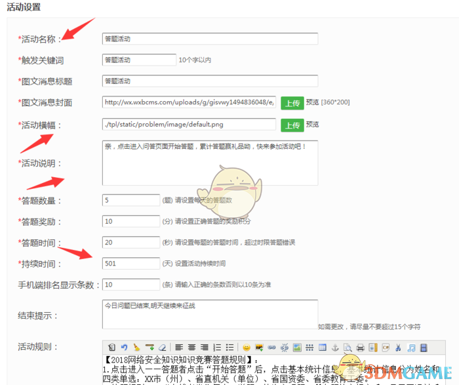The image size is (459, 385).
Task: Click the 活动设置 page heading
Action: pyautogui.click(x=24, y=7)
